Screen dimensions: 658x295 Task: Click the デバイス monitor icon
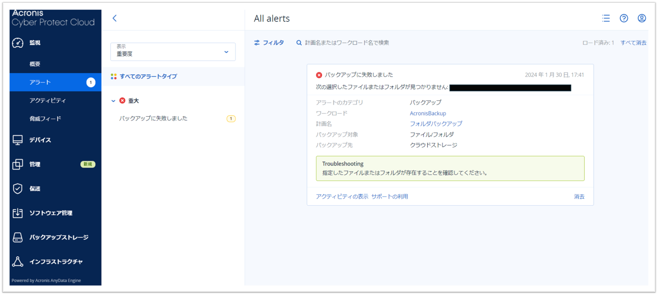point(18,140)
